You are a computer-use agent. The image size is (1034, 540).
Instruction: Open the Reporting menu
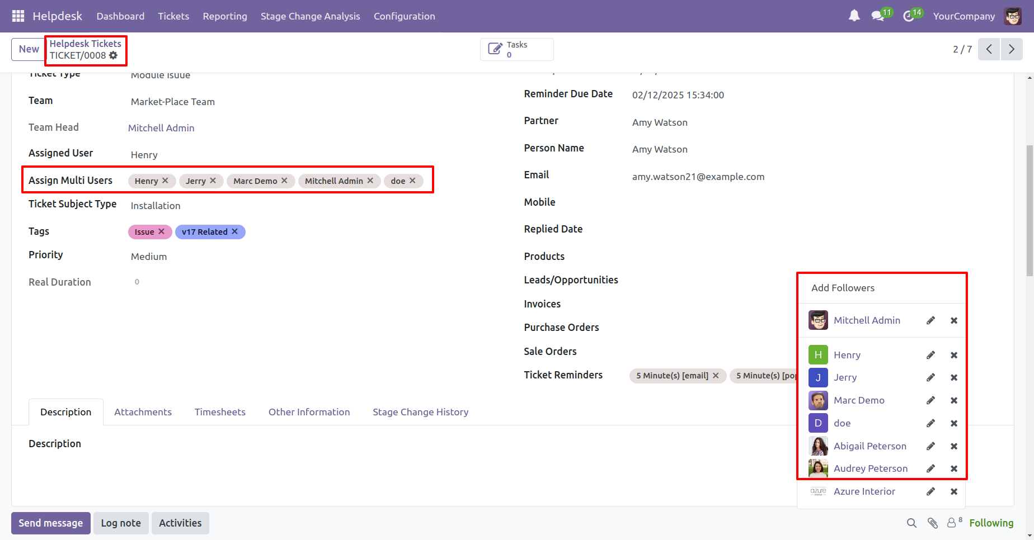pyautogui.click(x=225, y=16)
